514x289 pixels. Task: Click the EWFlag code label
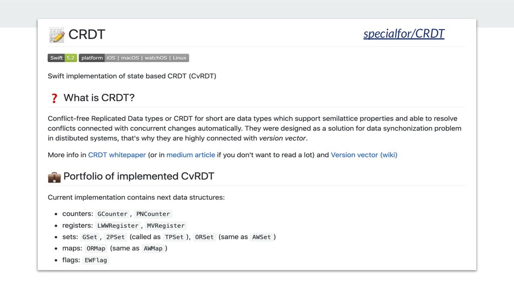click(x=96, y=260)
